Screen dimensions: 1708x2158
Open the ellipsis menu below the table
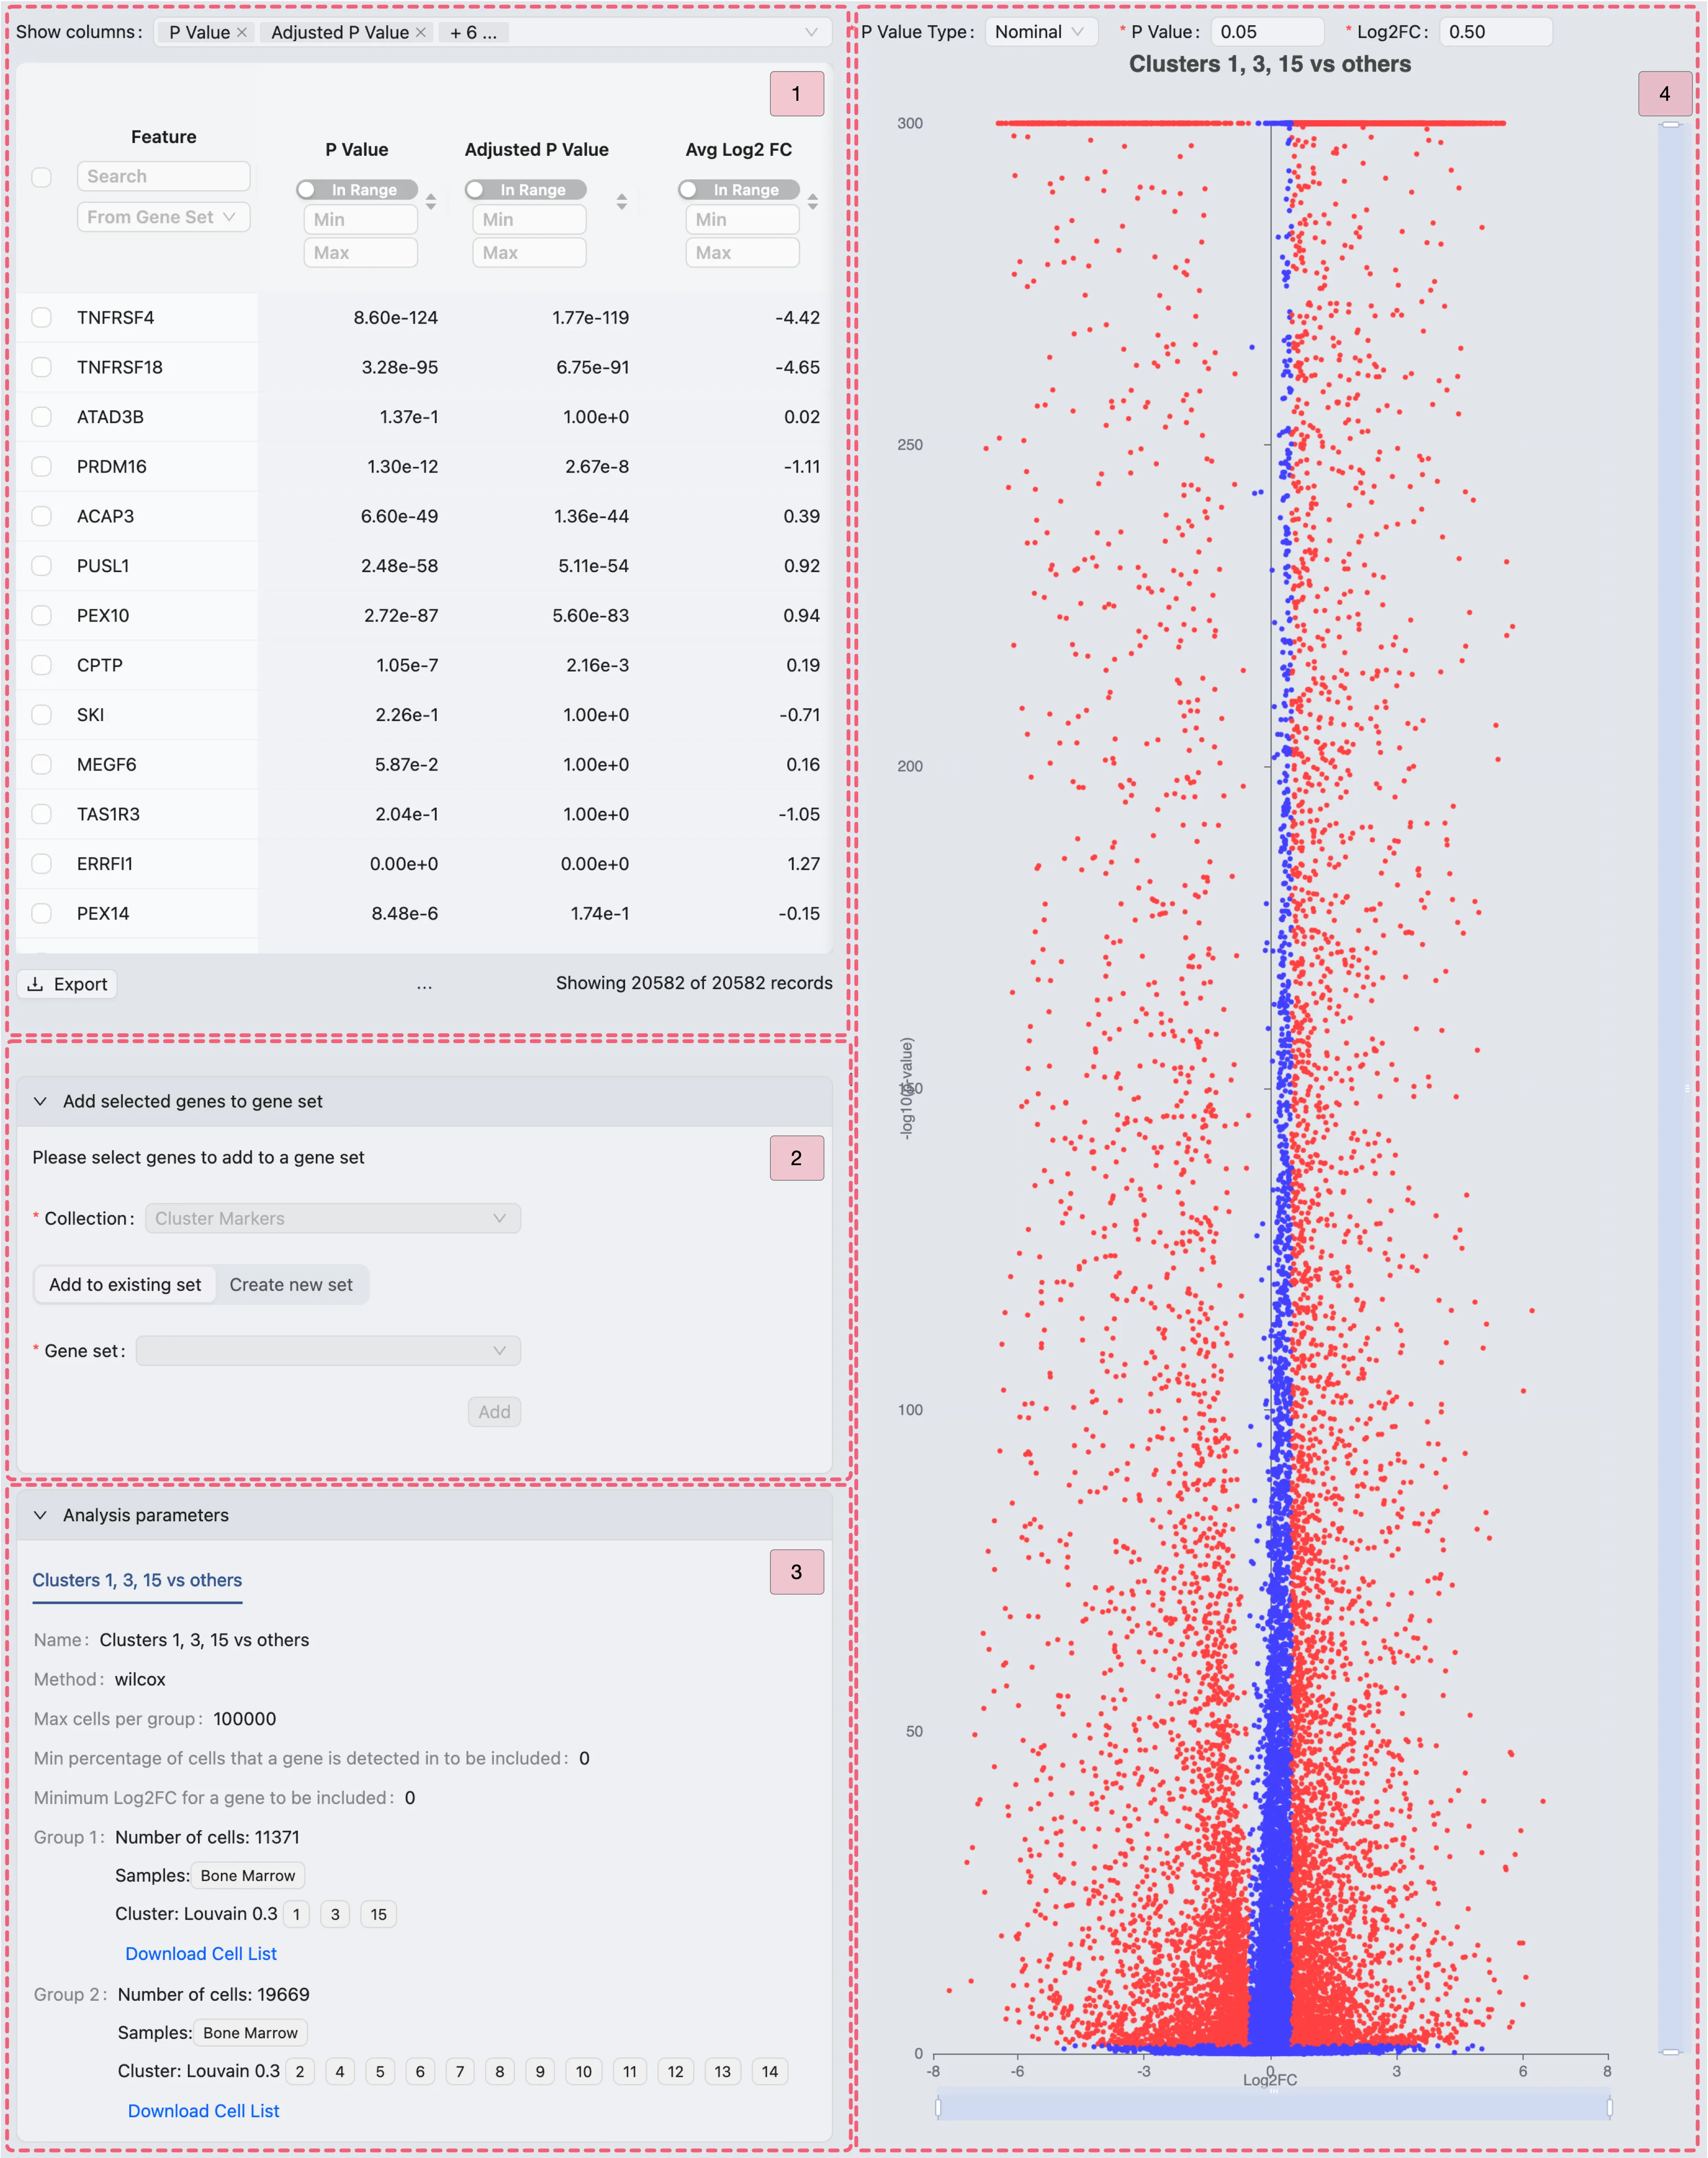(x=425, y=984)
